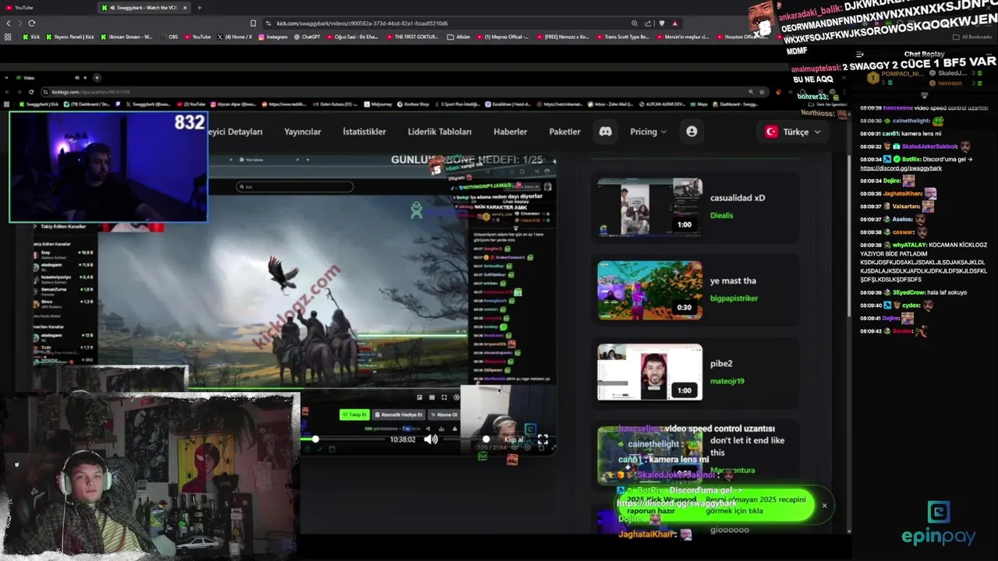Expand the Pricing dropdown

pyautogui.click(x=648, y=132)
